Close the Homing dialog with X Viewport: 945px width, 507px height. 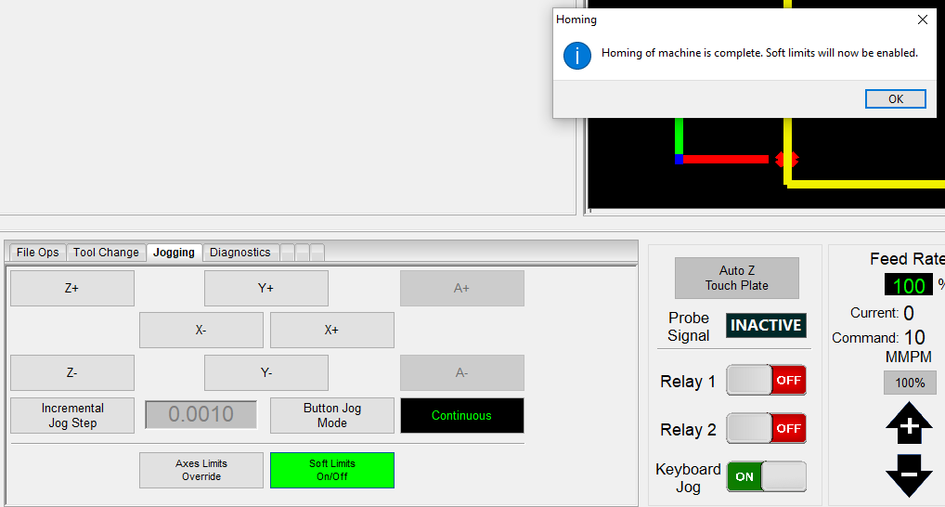coord(922,19)
